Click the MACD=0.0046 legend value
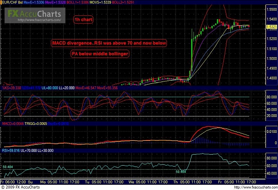Screen dimensions: 278x190 13,124
